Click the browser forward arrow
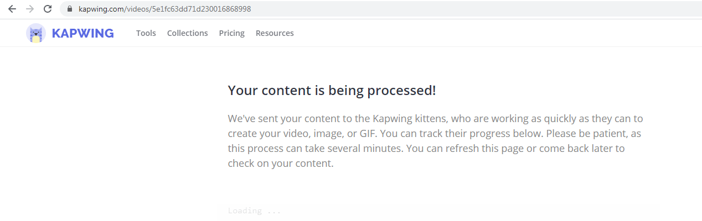702x221 pixels. [x=30, y=9]
